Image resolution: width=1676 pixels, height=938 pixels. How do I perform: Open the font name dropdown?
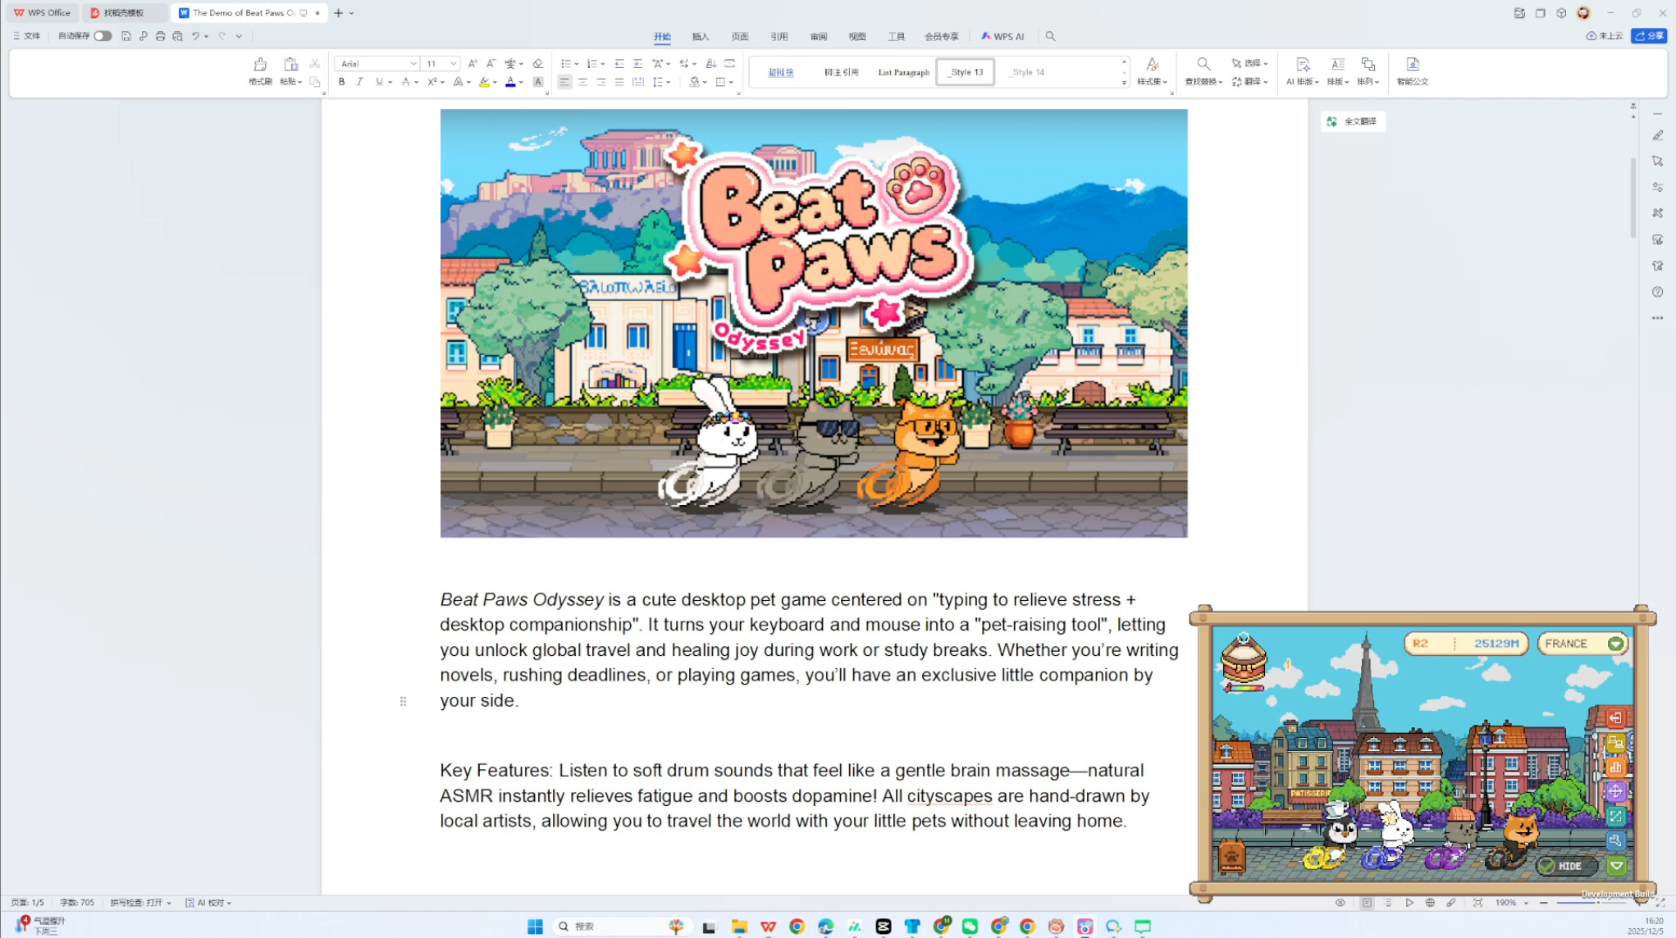[413, 63]
